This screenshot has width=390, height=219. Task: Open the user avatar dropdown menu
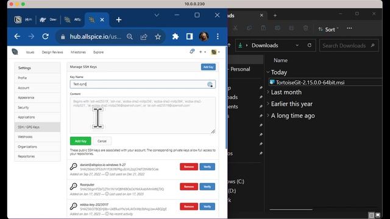click(x=215, y=52)
